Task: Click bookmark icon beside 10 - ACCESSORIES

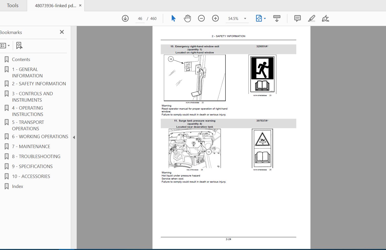Action: tap(7, 176)
